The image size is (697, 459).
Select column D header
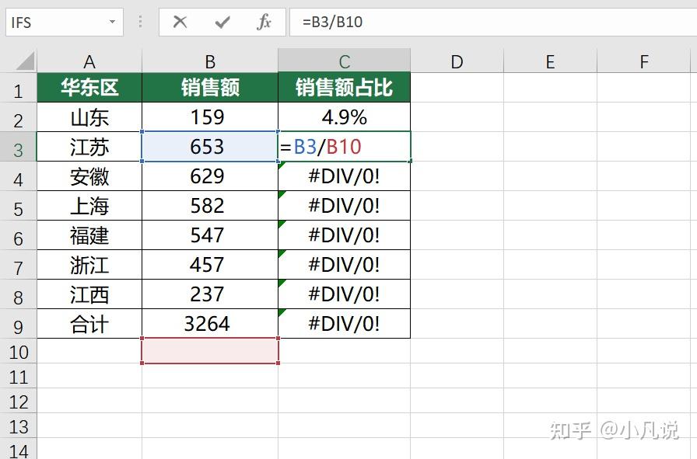(x=457, y=61)
